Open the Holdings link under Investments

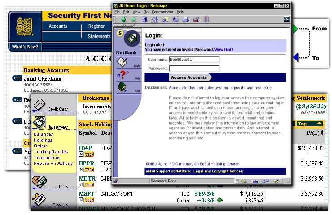(x=43, y=140)
